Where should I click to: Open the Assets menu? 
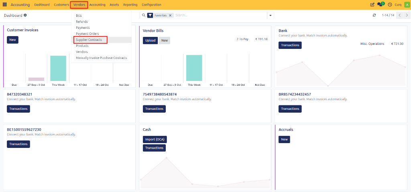coord(114,5)
